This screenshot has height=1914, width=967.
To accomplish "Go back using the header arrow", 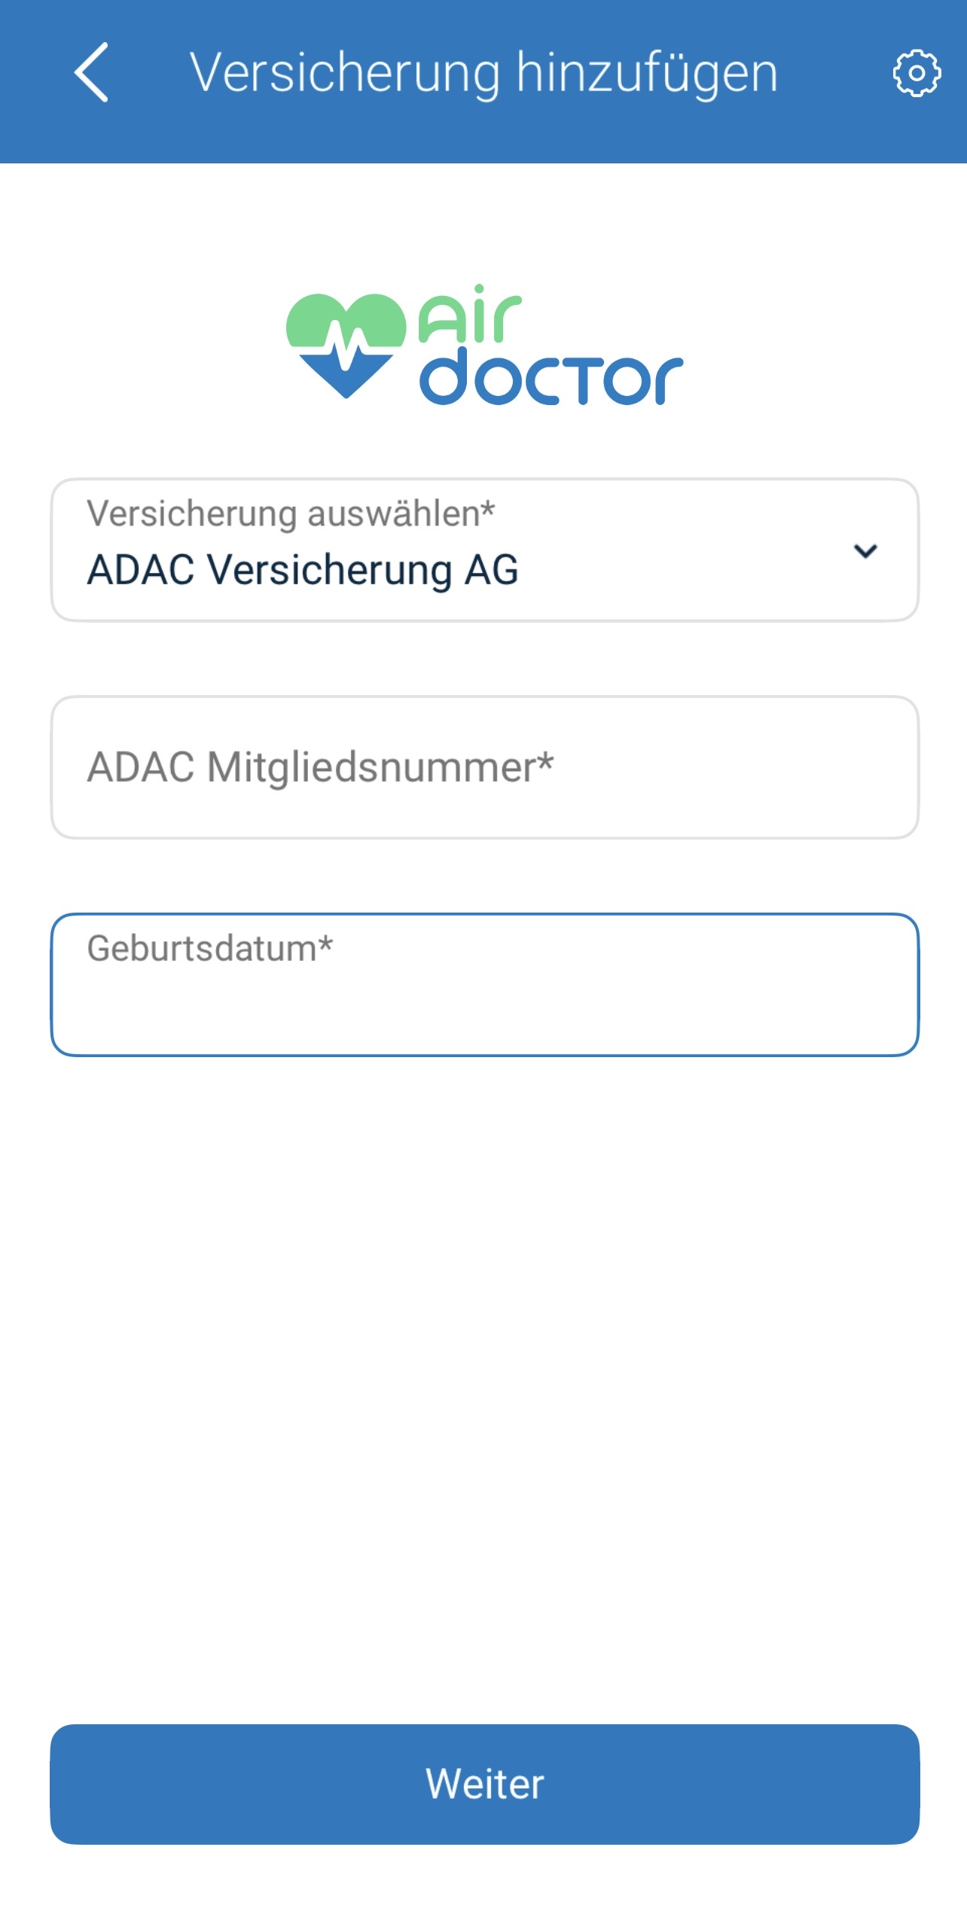I will click(x=92, y=72).
